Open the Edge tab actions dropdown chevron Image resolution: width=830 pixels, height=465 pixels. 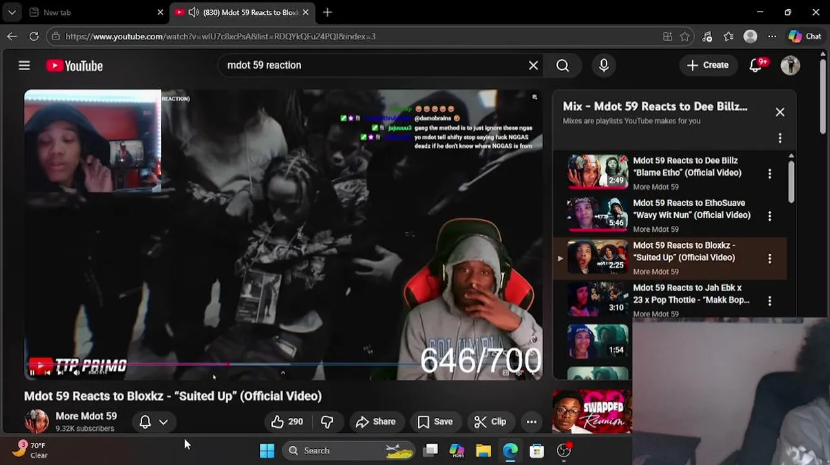coord(12,12)
